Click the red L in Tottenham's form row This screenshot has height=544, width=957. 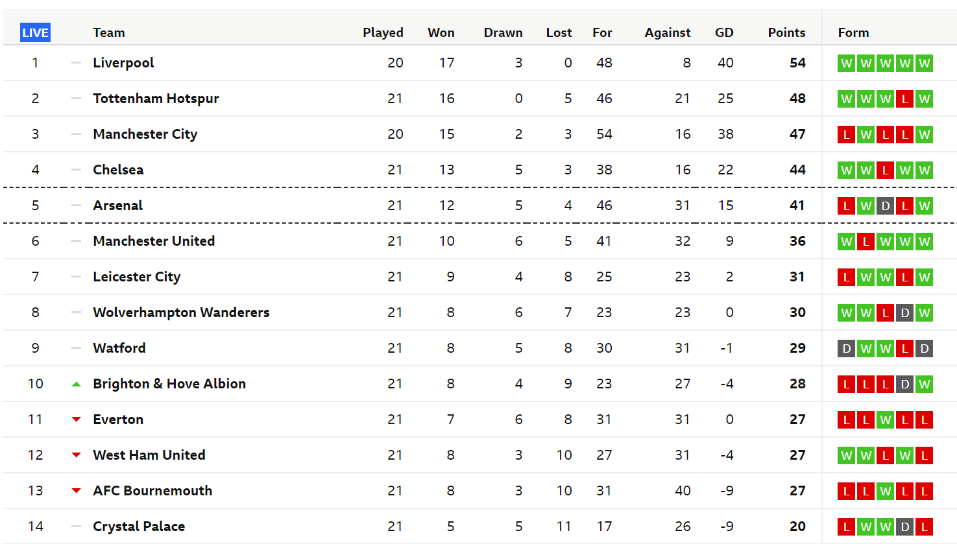904,99
